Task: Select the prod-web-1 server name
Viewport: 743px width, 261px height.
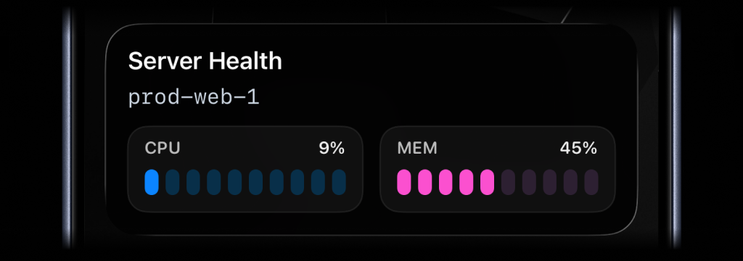Action: pyautogui.click(x=193, y=98)
